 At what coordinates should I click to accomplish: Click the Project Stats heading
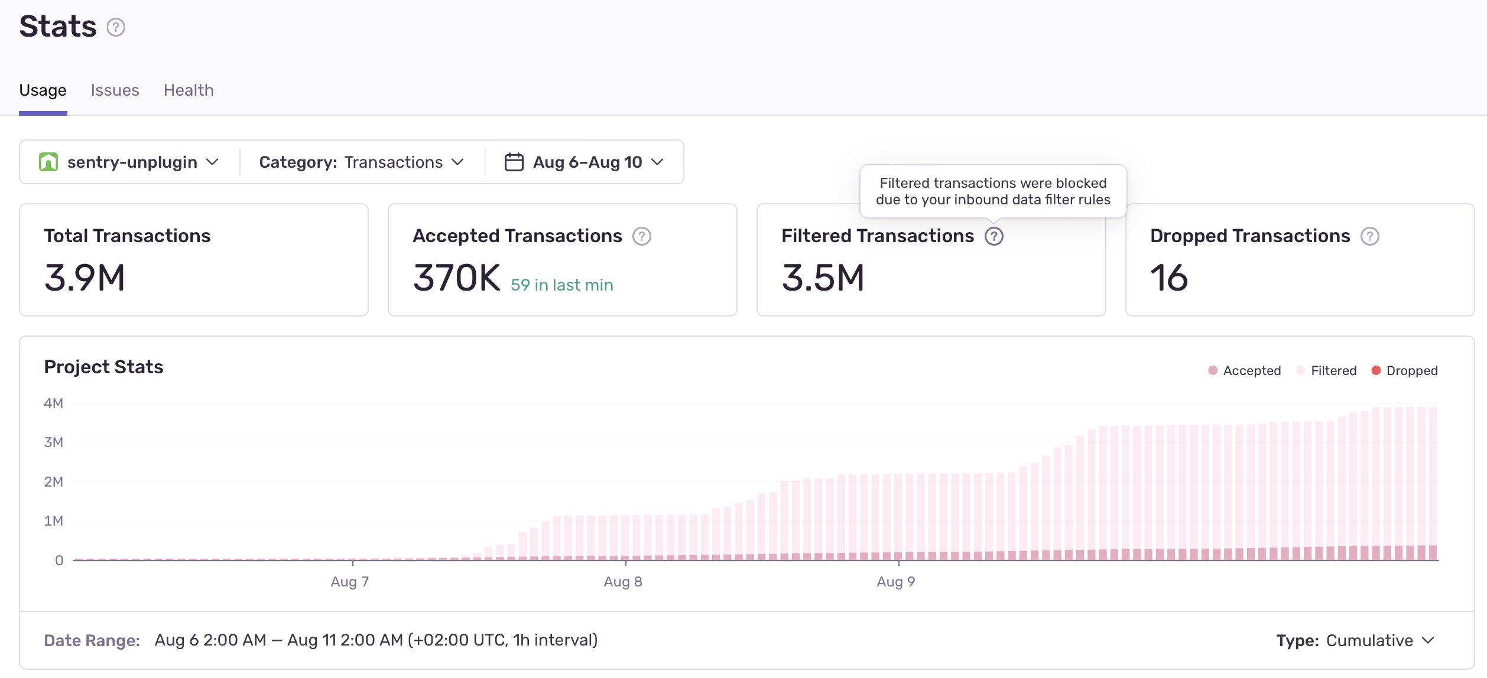point(103,367)
